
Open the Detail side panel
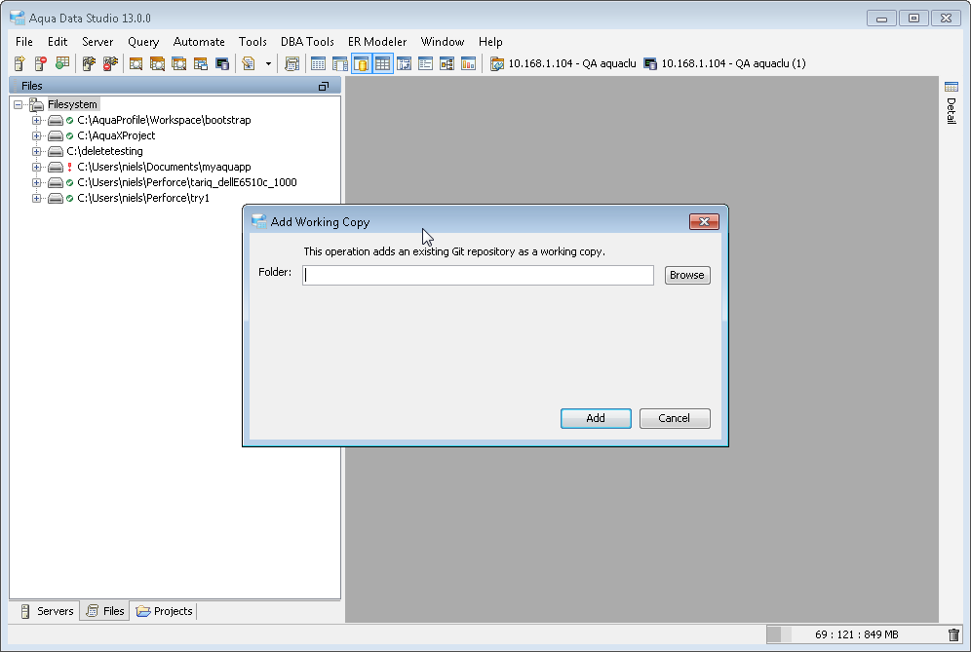(x=952, y=102)
